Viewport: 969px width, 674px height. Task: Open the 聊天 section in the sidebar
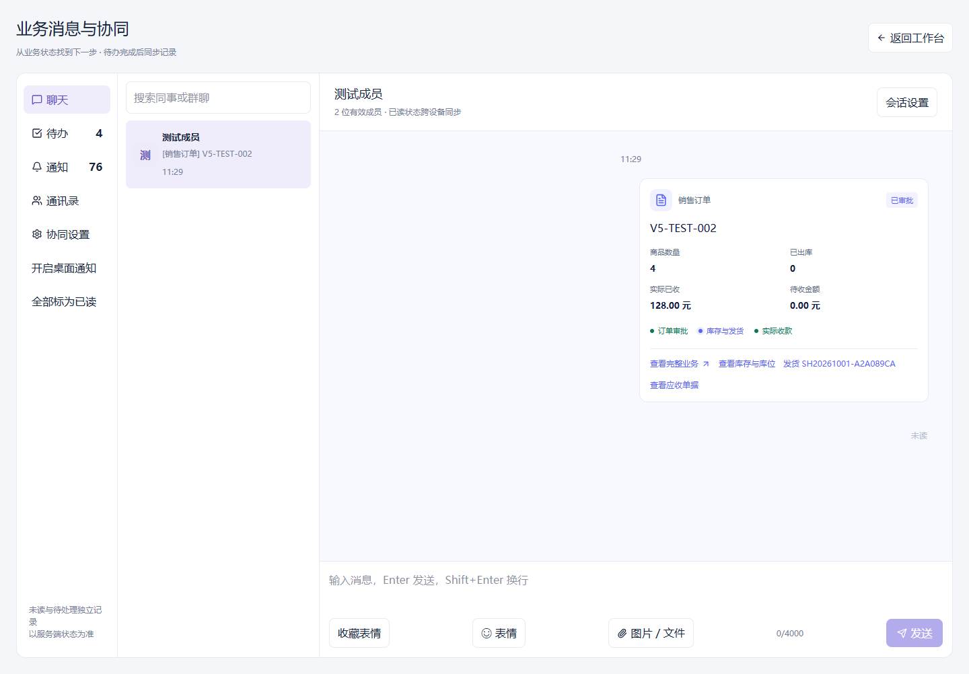point(67,100)
